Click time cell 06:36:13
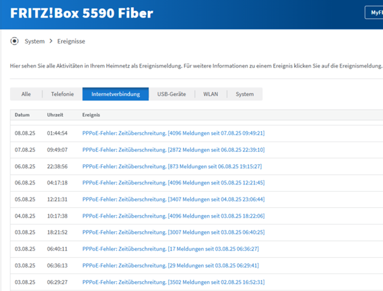 click(x=57, y=266)
